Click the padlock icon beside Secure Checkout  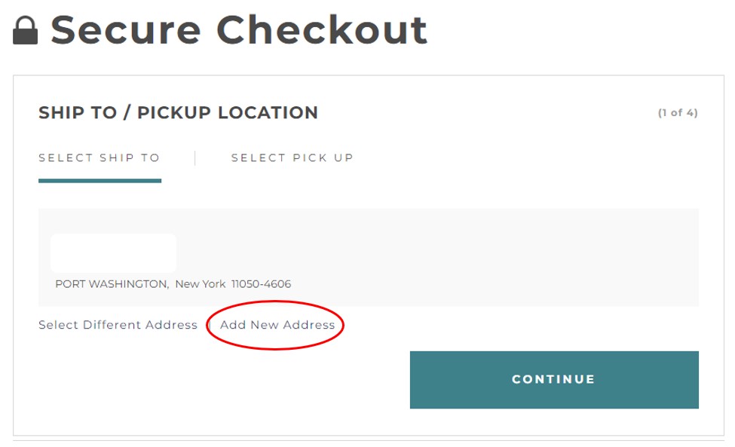coord(26,31)
